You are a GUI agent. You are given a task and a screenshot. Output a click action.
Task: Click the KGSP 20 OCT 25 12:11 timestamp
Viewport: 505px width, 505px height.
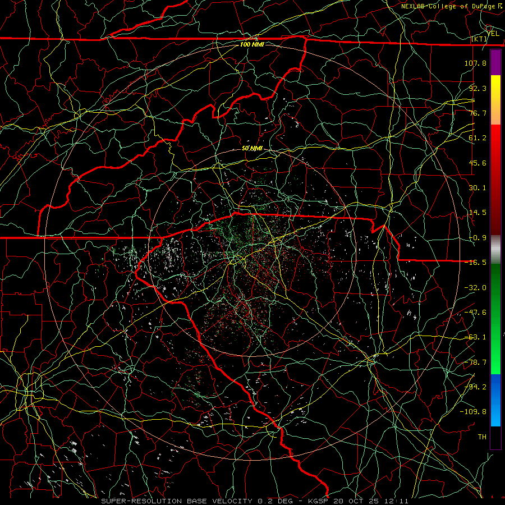[x=358, y=501]
